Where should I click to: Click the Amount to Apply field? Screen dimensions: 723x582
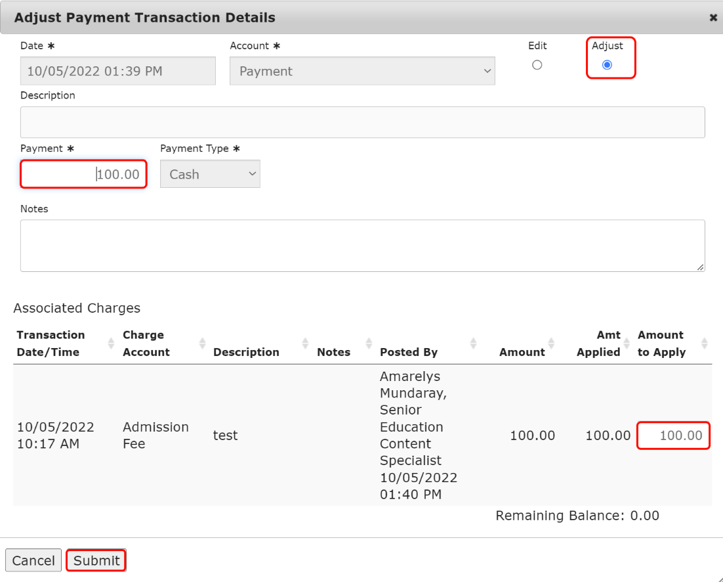(x=673, y=436)
